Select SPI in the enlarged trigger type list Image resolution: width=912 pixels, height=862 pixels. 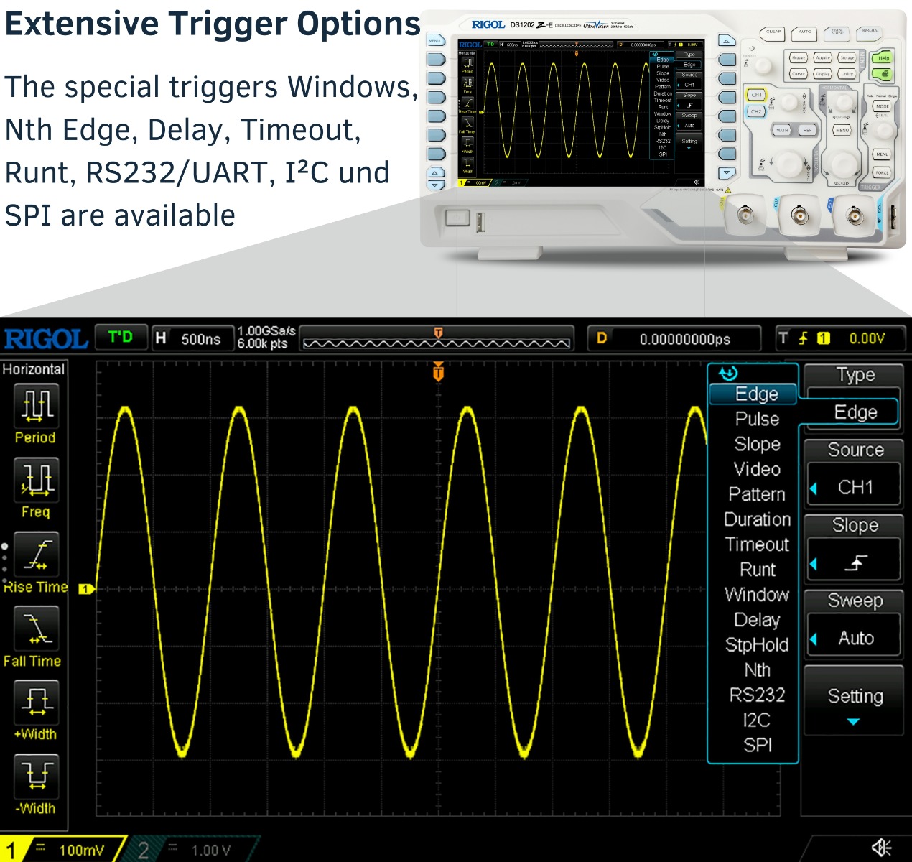[757, 745]
